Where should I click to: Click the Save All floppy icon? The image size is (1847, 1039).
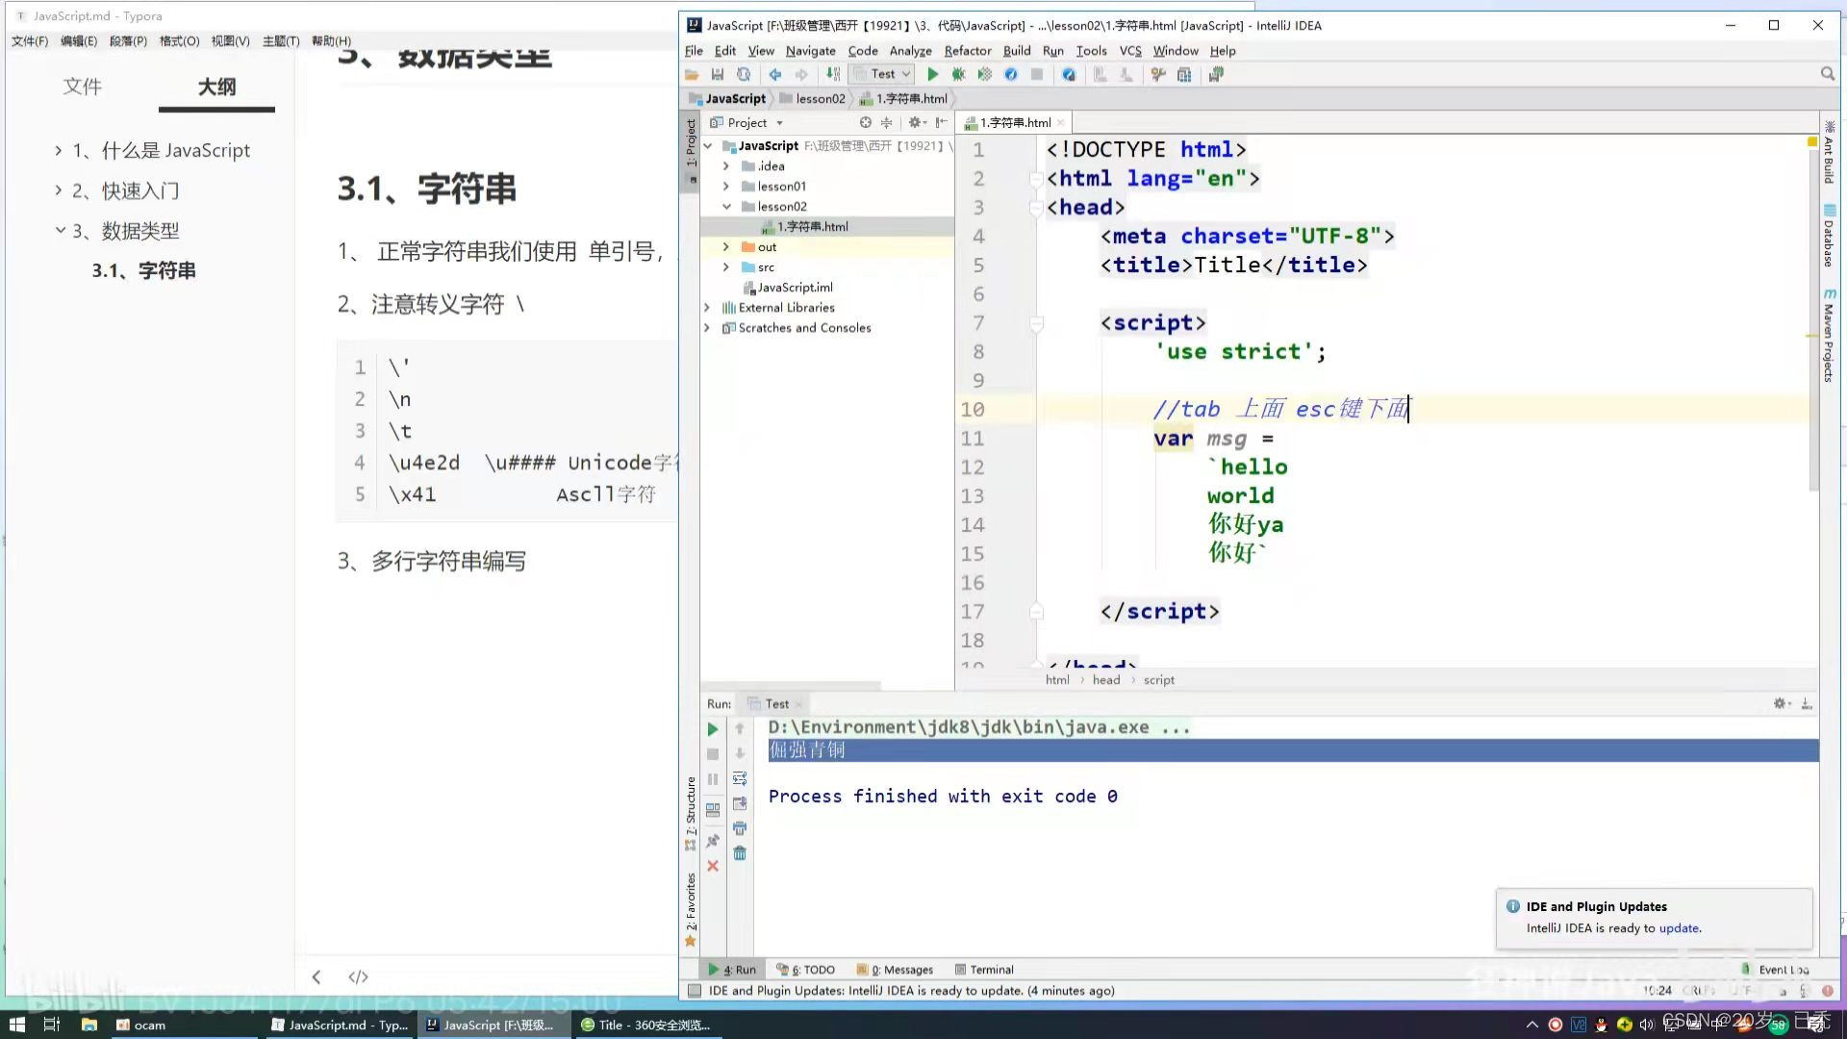click(717, 74)
